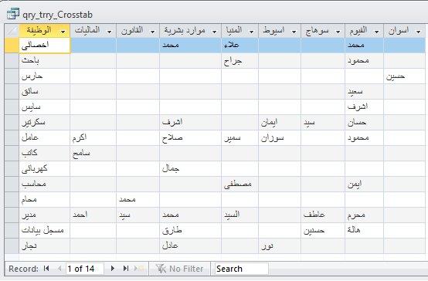Click the سمير cell in عامل row
Screen dimensions: 428x281
239,137
